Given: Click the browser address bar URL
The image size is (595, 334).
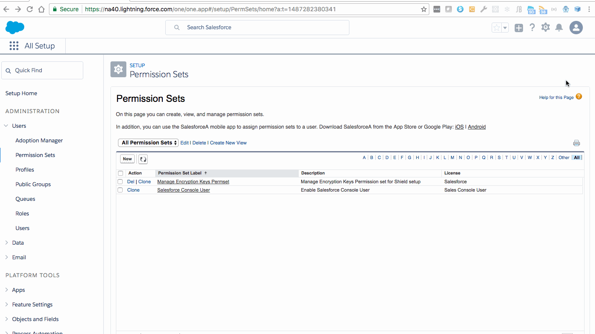Looking at the screenshot, I should (x=210, y=9).
